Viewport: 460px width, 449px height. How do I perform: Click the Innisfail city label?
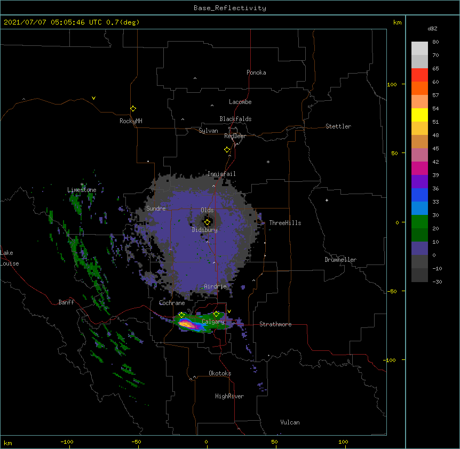(x=221, y=174)
